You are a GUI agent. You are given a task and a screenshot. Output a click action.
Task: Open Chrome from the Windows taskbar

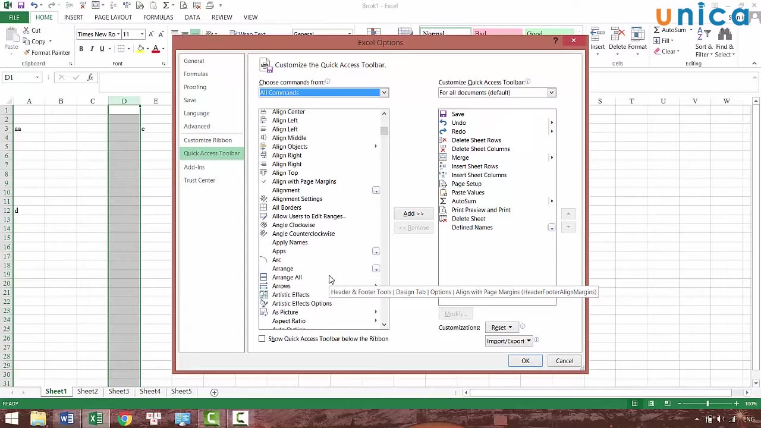pyautogui.click(x=125, y=419)
